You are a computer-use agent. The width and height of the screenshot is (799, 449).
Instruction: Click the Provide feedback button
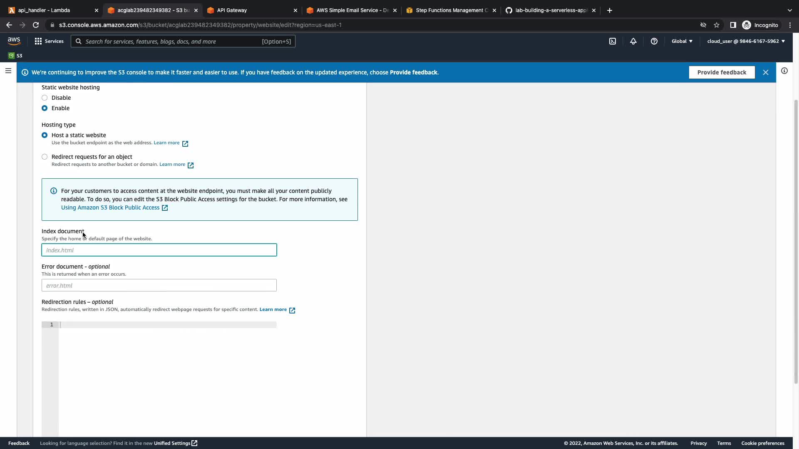tap(722, 72)
